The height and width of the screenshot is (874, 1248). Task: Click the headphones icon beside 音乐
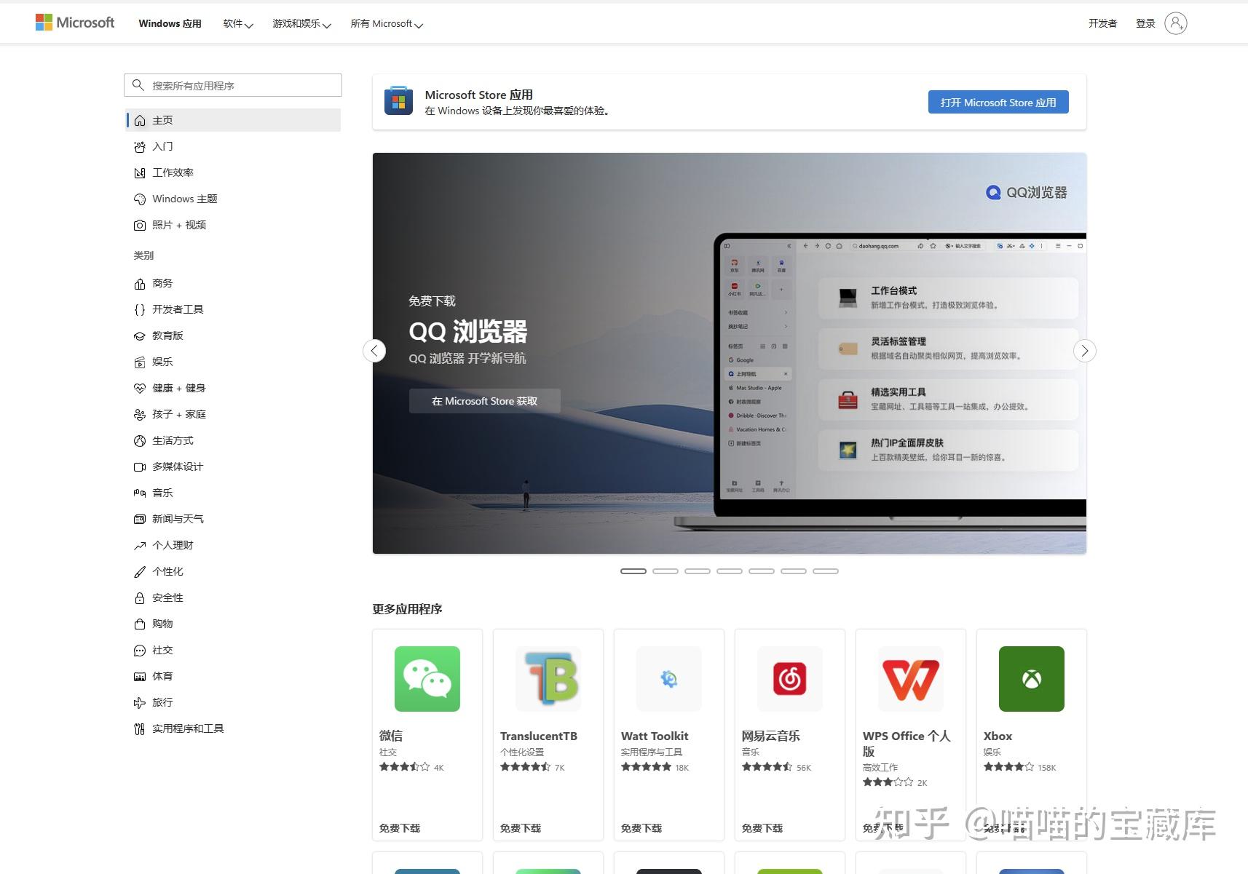(x=140, y=493)
